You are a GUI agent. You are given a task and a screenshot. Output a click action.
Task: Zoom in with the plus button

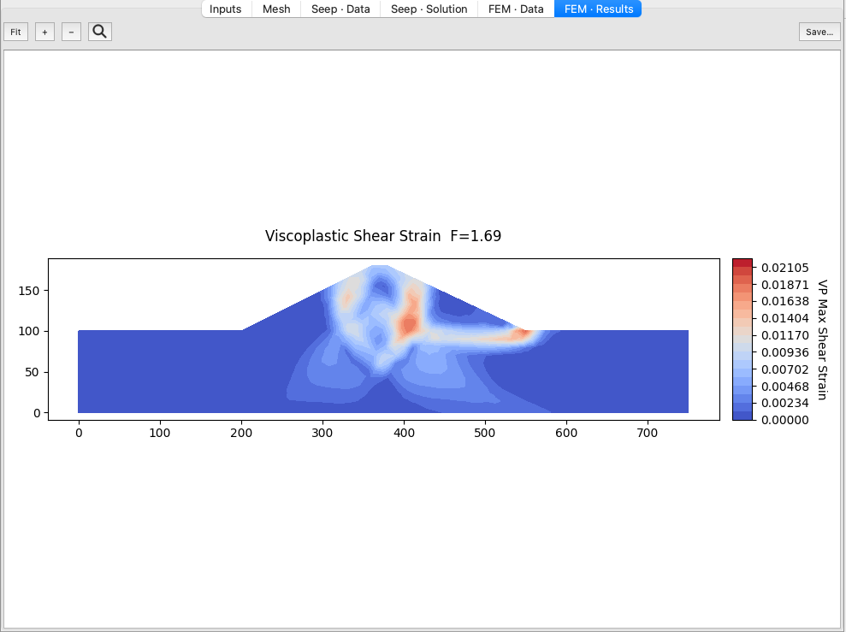click(44, 32)
